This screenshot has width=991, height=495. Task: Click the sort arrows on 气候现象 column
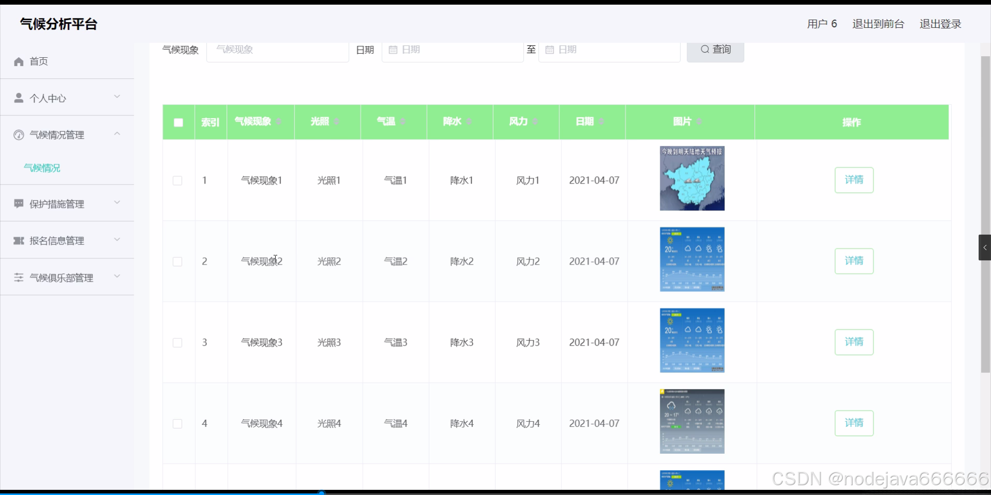click(x=279, y=122)
